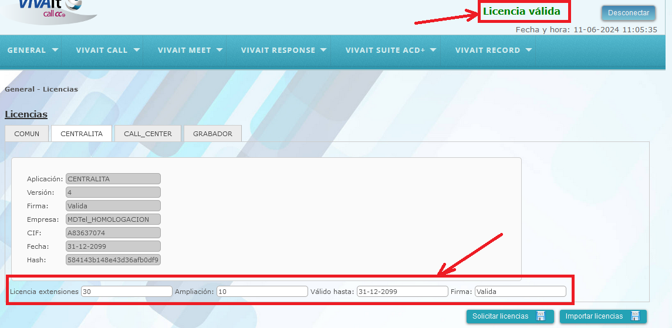Image resolution: width=672 pixels, height=328 pixels.
Task: Click the Licencia extensiones label
Action: [x=44, y=292]
